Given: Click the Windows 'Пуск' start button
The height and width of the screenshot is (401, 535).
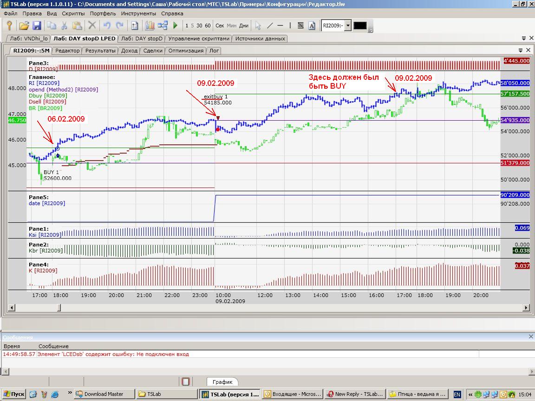Looking at the screenshot, I should (x=14, y=394).
